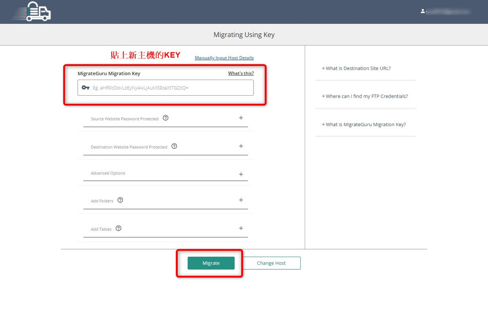
Task: Expand Where can I find my FTP Credentials
Action: pos(365,96)
